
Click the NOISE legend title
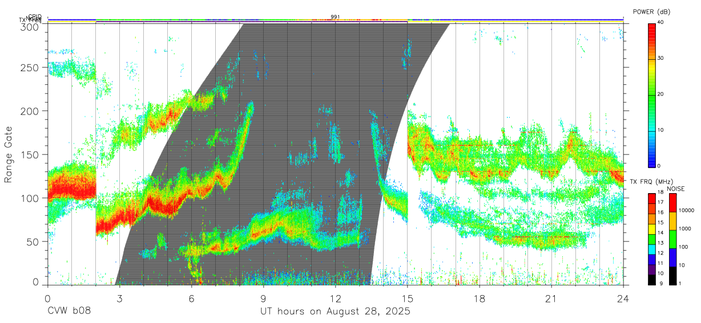pyautogui.click(x=676, y=189)
